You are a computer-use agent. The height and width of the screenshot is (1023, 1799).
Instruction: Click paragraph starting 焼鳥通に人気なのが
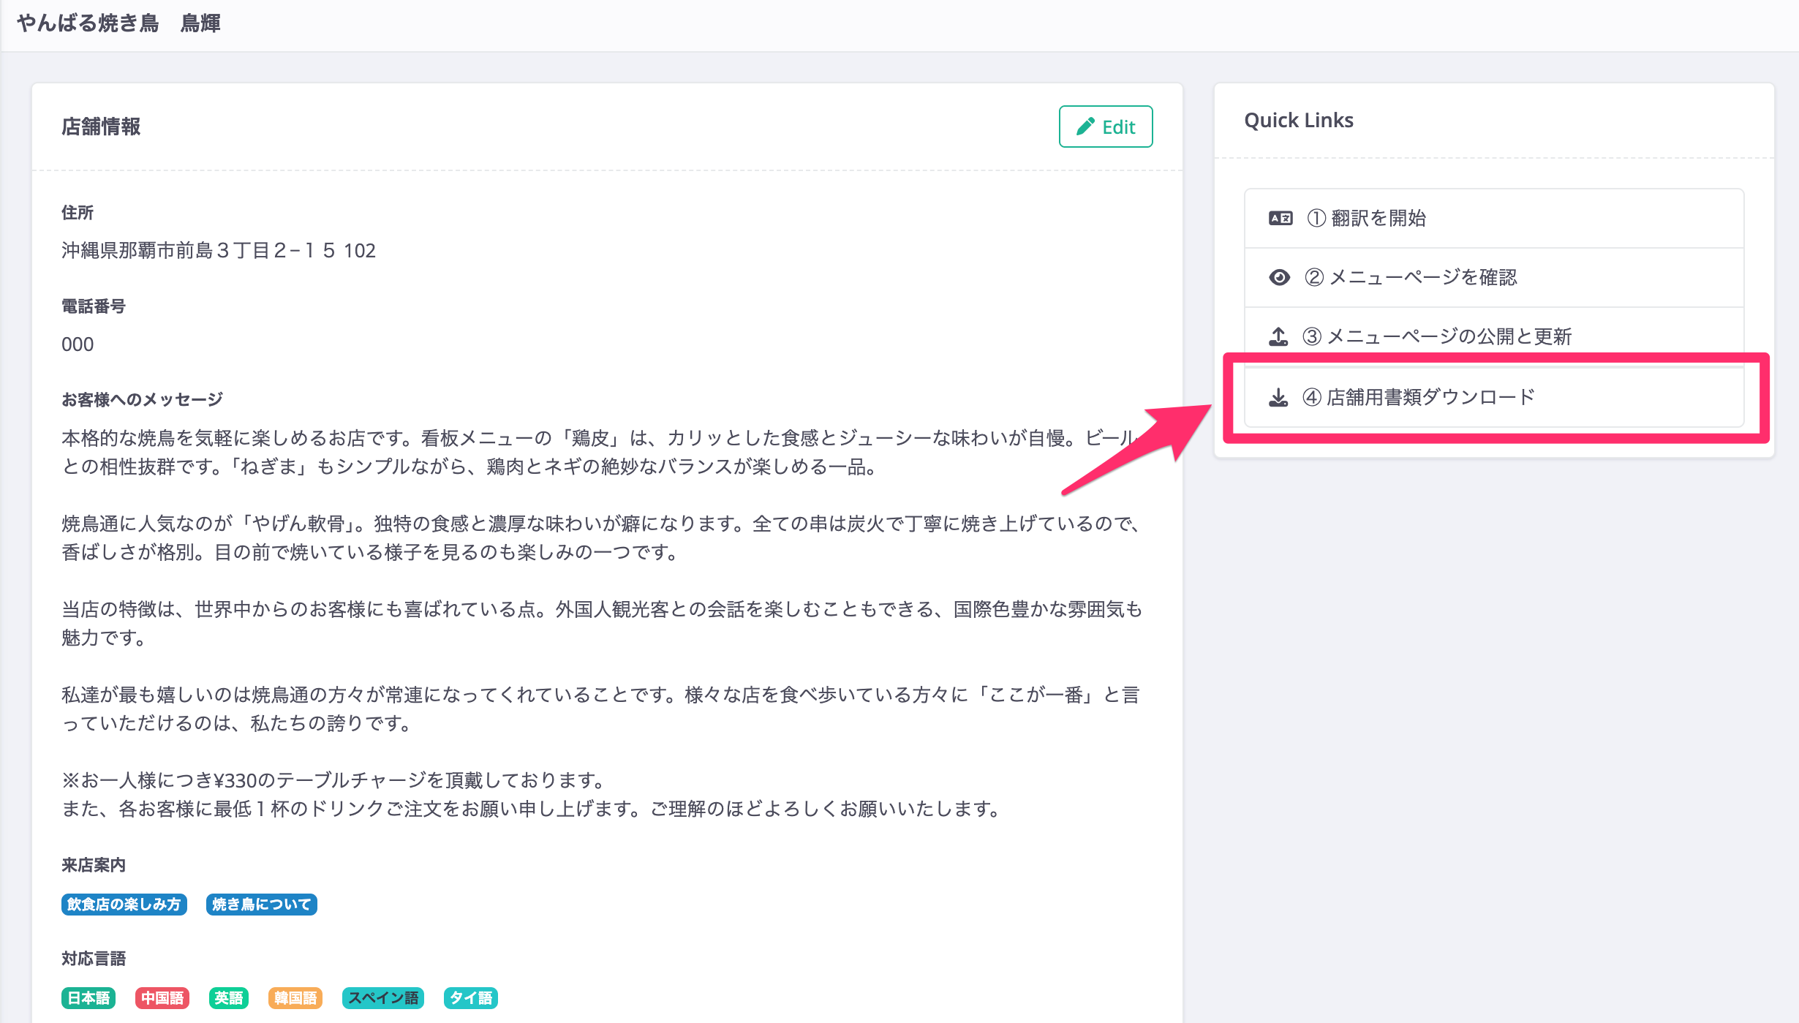tap(601, 537)
